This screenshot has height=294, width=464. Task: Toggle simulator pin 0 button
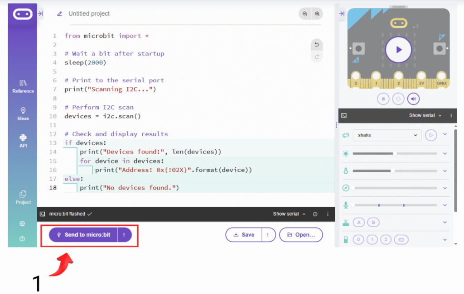(x=358, y=240)
